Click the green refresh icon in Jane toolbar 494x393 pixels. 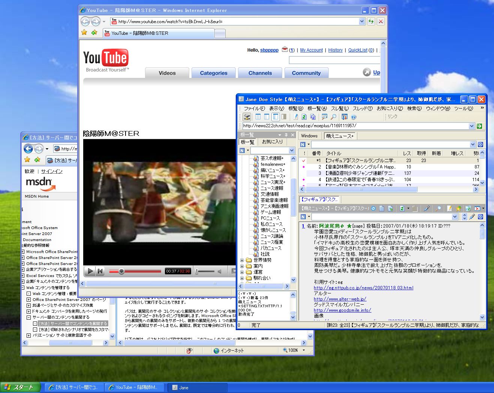tap(304, 117)
